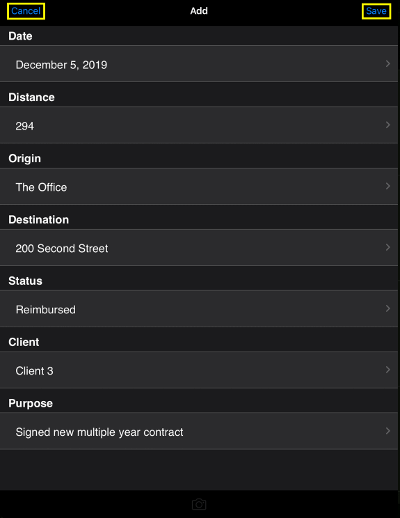
Task: Edit the purpose Signed new multiple year contract
Action: click(199, 431)
